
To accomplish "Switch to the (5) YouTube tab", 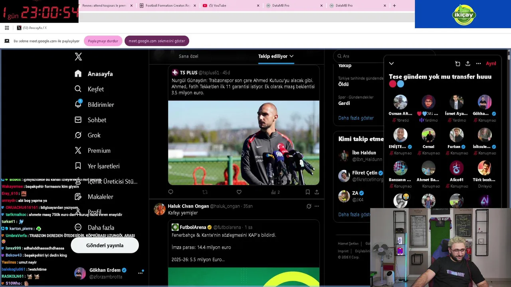I will [x=232, y=6].
